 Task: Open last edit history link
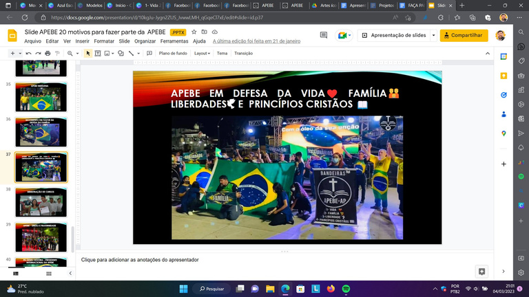(x=256, y=41)
